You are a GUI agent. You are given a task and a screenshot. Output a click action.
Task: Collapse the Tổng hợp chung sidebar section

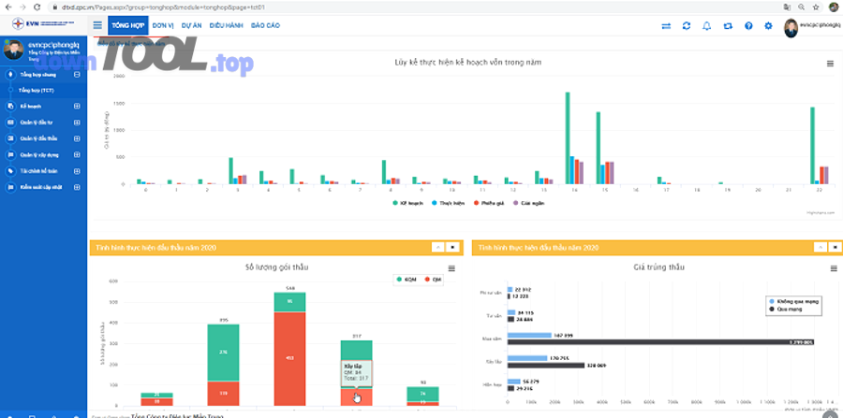(78, 74)
